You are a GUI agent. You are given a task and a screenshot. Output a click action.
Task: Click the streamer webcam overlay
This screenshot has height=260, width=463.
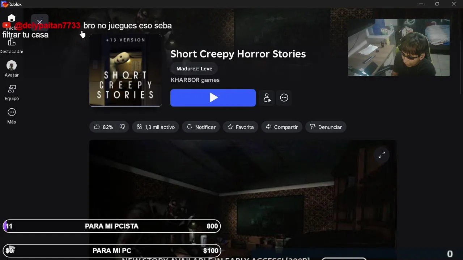point(399,47)
